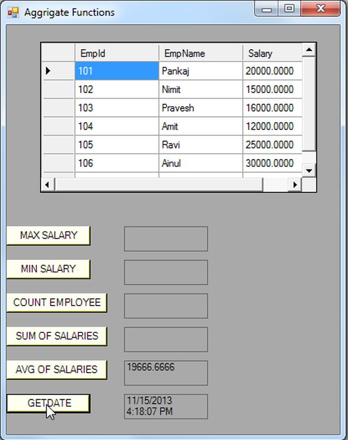The width and height of the screenshot is (348, 440).
Task: Select salary cell 15000.0000
Action: 272,89
